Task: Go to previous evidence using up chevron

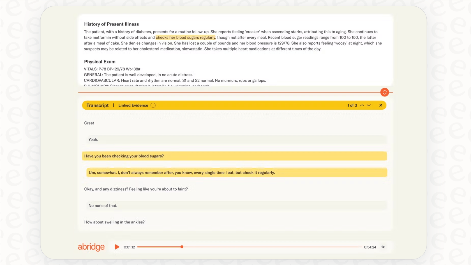Action: [x=362, y=105]
